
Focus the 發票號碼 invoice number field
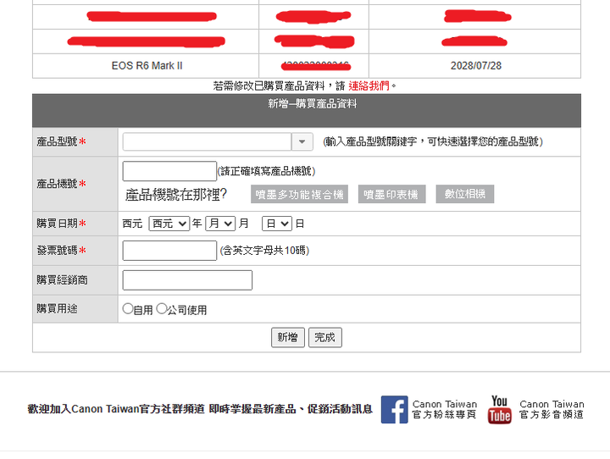tap(169, 251)
